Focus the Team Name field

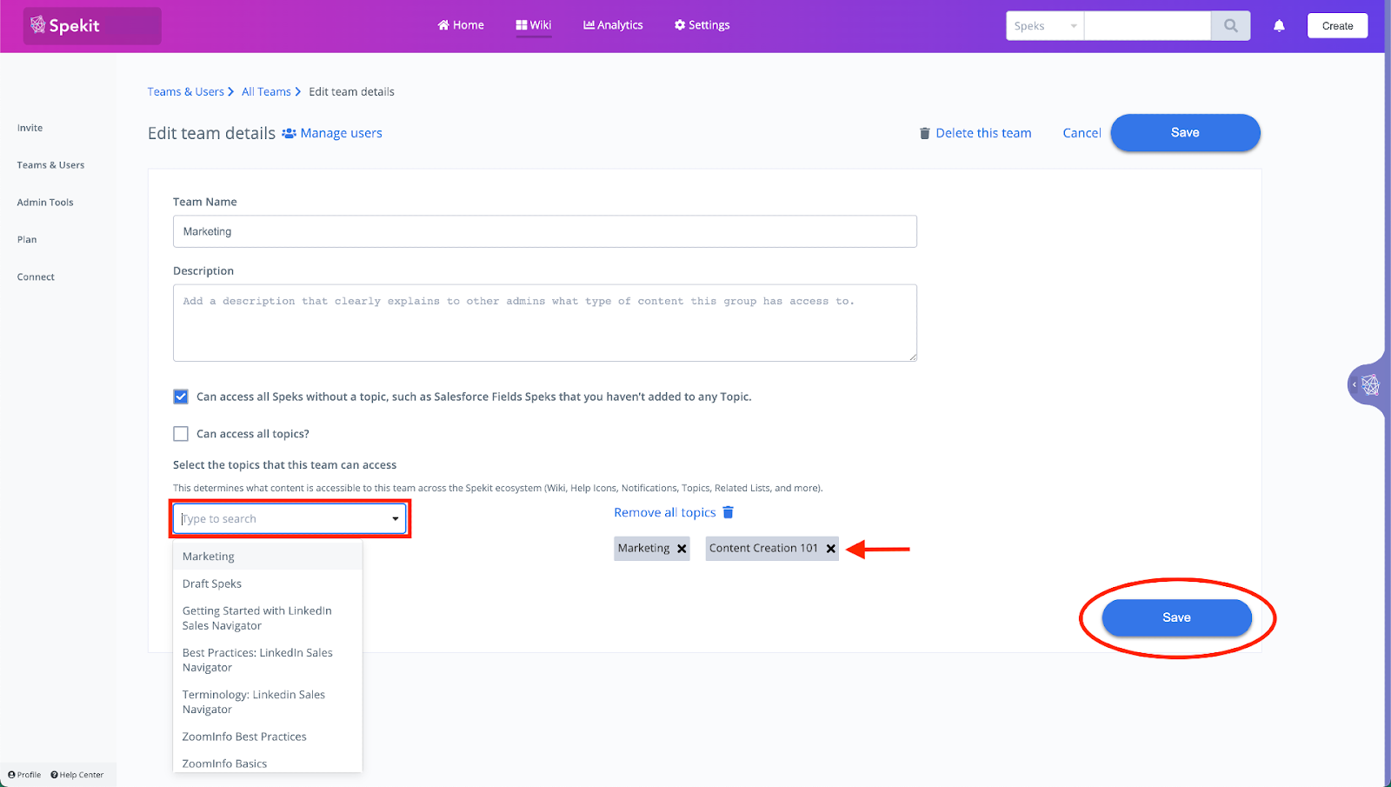[545, 231]
